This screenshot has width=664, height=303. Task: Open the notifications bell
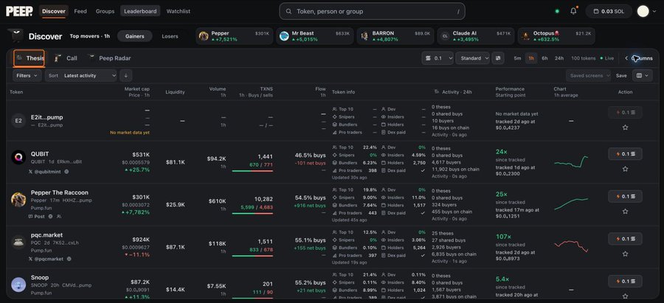[573, 11]
